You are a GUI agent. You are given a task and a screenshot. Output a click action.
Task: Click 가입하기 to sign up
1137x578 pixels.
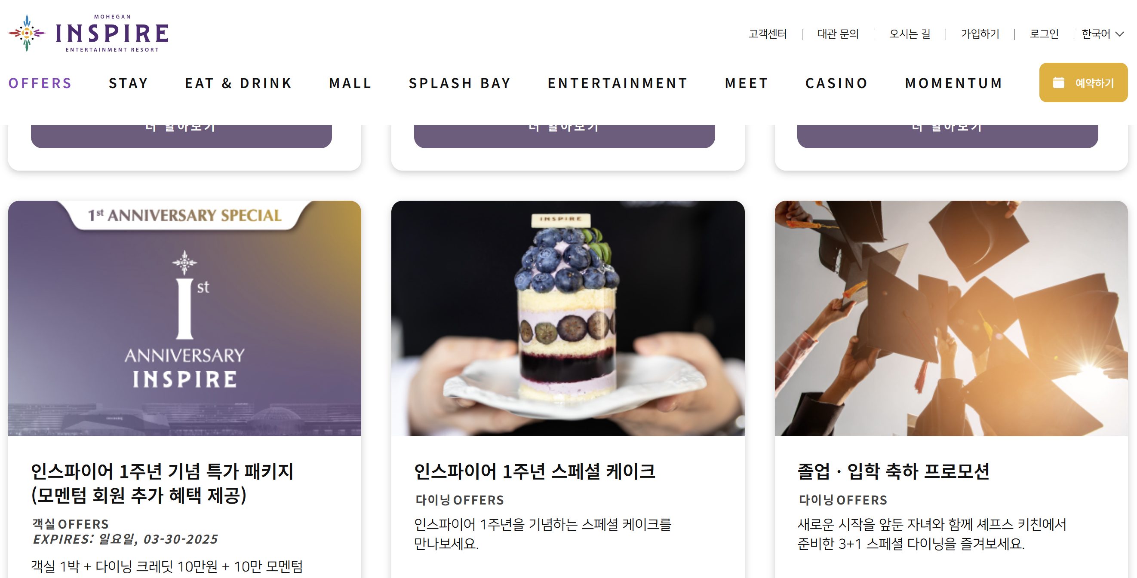point(980,34)
